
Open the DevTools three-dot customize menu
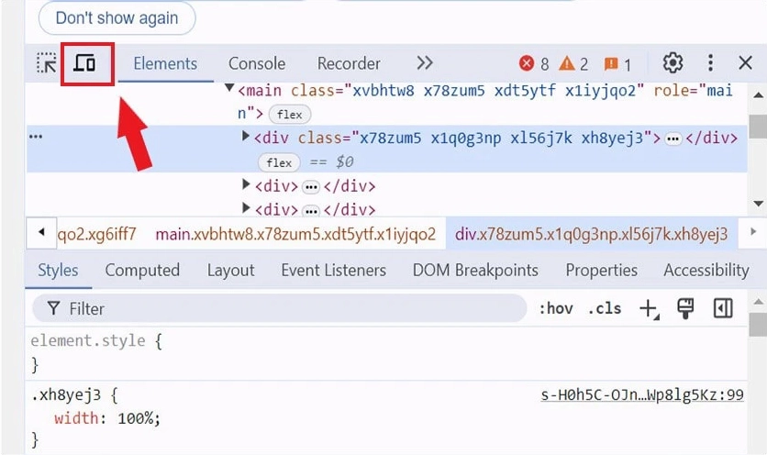(x=710, y=63)
